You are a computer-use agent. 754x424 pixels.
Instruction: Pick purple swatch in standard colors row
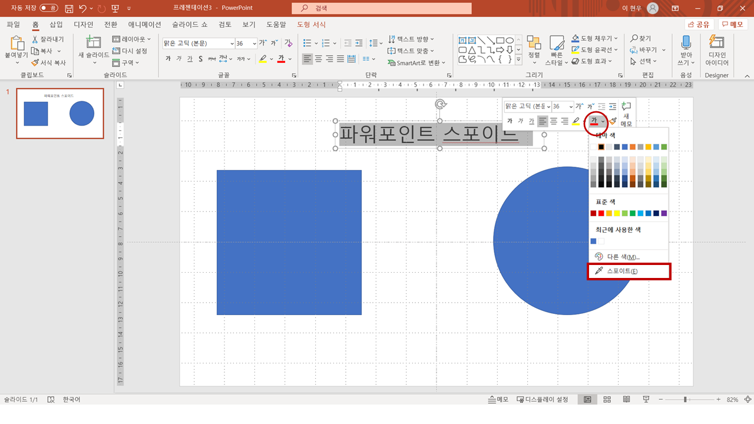coord(664,213)
